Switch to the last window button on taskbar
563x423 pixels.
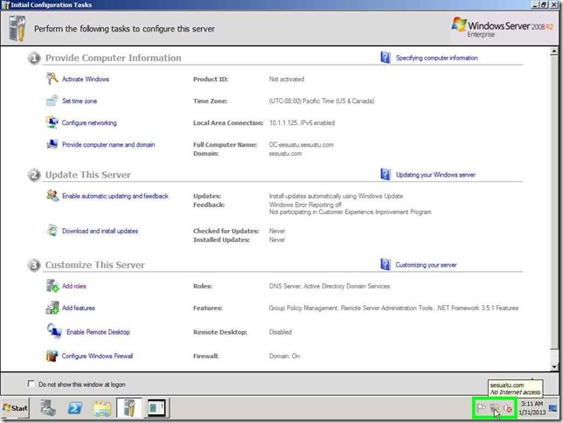click(x=156, y=408)
